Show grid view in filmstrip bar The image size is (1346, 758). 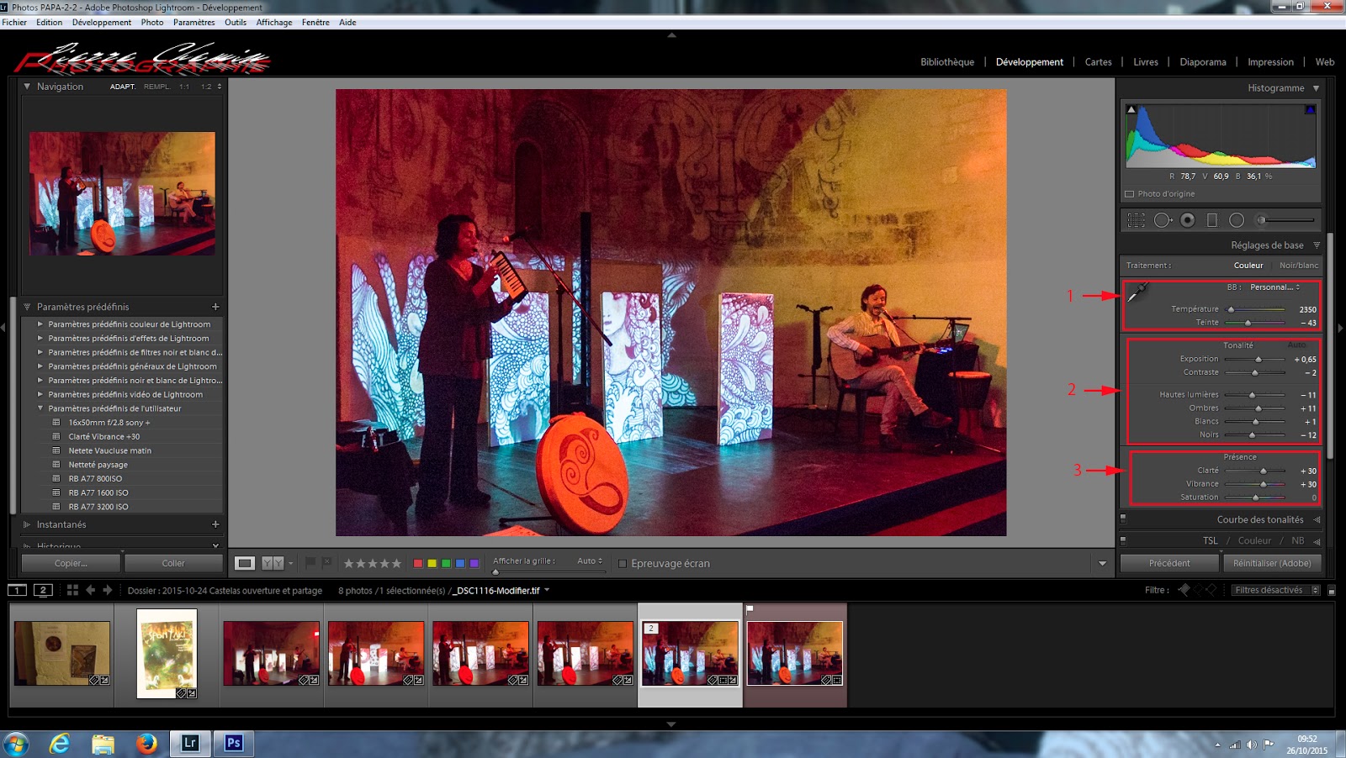pyautogui.click(x=72, y=590)
